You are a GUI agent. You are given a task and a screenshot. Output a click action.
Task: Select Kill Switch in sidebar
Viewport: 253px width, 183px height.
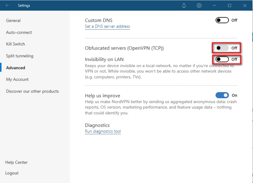click(x=15, y=44)
